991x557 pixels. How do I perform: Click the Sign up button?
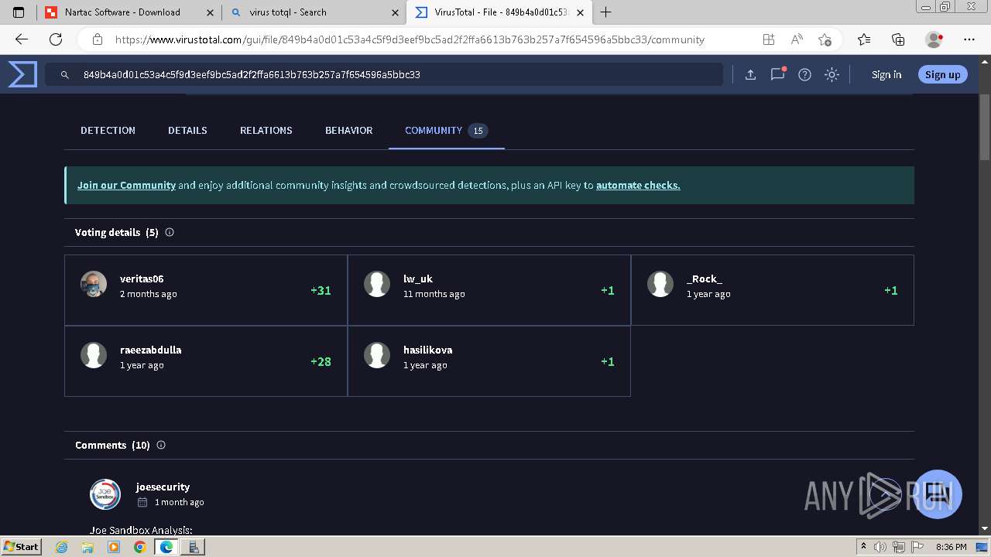click(x=942, y=75)
